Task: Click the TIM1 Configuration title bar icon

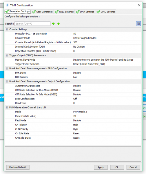Action: pyautogui.click(x=7, y=5)
